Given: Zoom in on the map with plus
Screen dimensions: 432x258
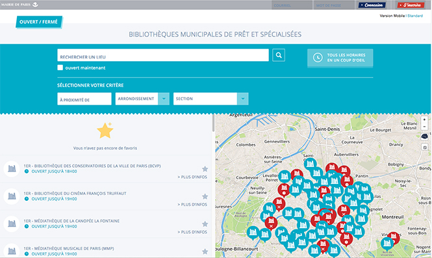Looking at the screenshot, I should tap(424, 120).
